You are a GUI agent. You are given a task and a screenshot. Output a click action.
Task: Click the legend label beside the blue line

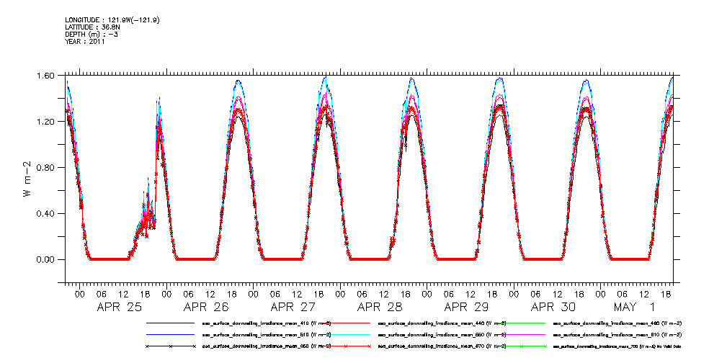pyautogui.click(x=266, y=334)
